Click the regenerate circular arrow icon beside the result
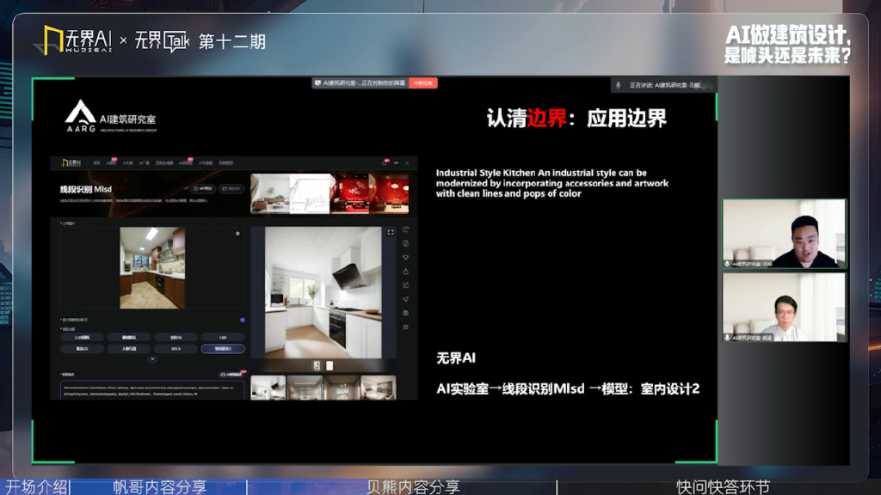This screenshot has height=495, width=881. 406,229
